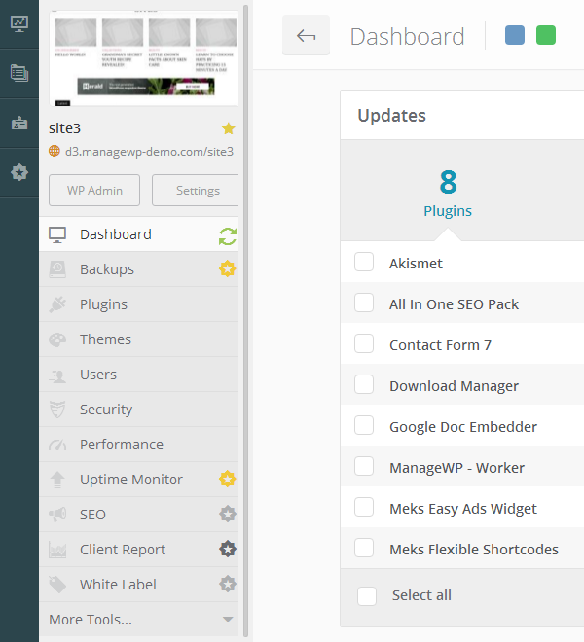Open the Uptime Monitor menu item
The height and width of the screenshot is (642, 584).
click(x=139, y=479)
